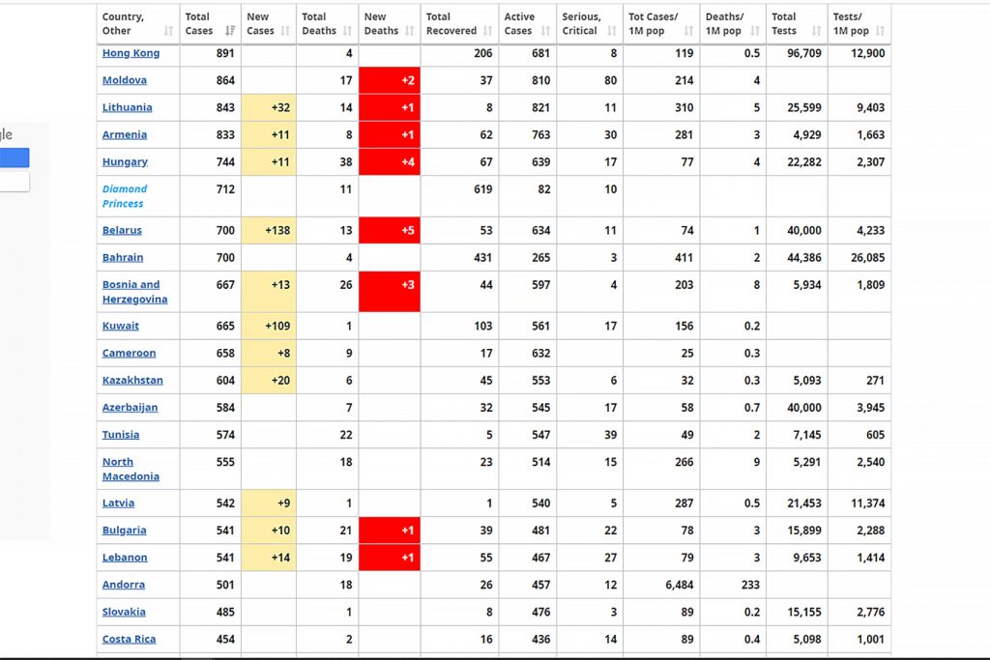The width and height of the screenshot is (990, 660).
Task: Click the Total Tests sort icon
Action: tap(816, 31)
